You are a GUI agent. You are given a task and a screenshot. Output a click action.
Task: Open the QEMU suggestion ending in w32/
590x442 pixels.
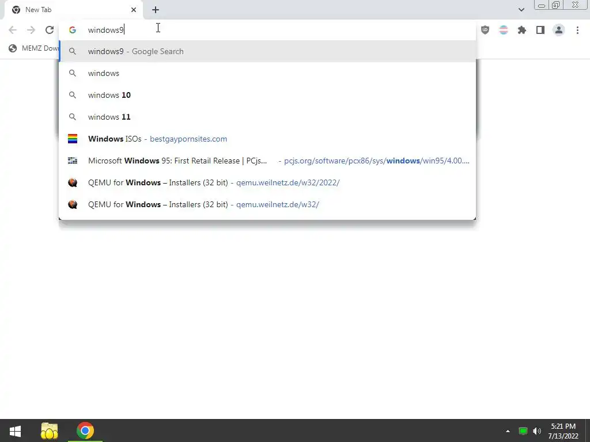click(267, 204)
